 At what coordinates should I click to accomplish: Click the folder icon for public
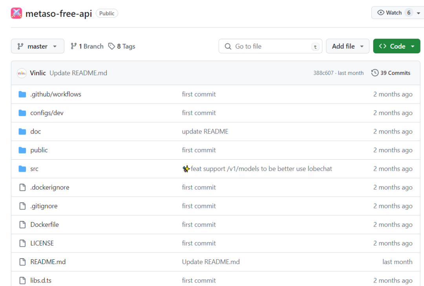coord(22,150)
